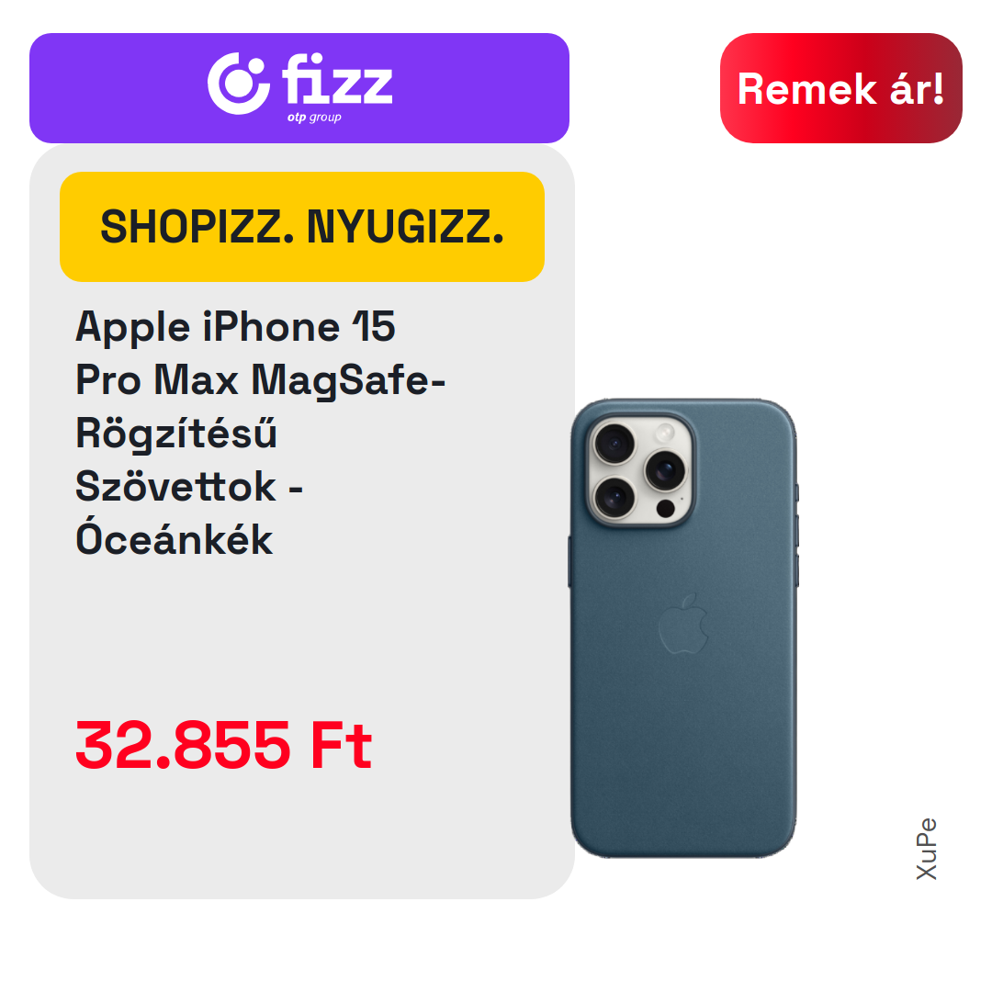Click the 32.855 Ft price
This screenshot has height=992, width=992.
click(x=223, y=745)
